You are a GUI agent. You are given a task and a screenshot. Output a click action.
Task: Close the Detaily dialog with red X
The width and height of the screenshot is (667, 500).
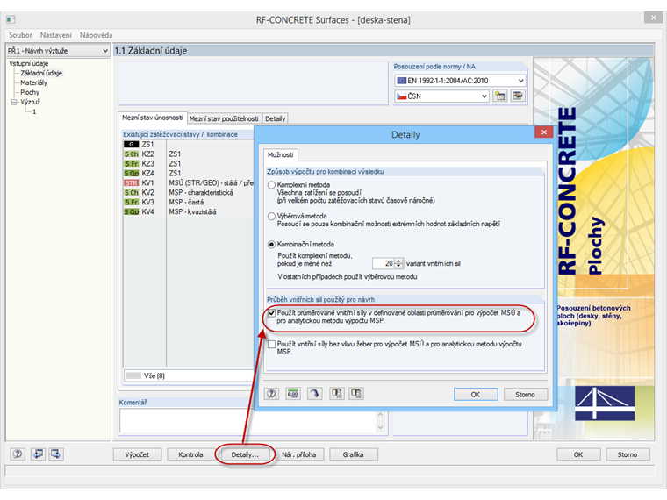coord(544,132)
